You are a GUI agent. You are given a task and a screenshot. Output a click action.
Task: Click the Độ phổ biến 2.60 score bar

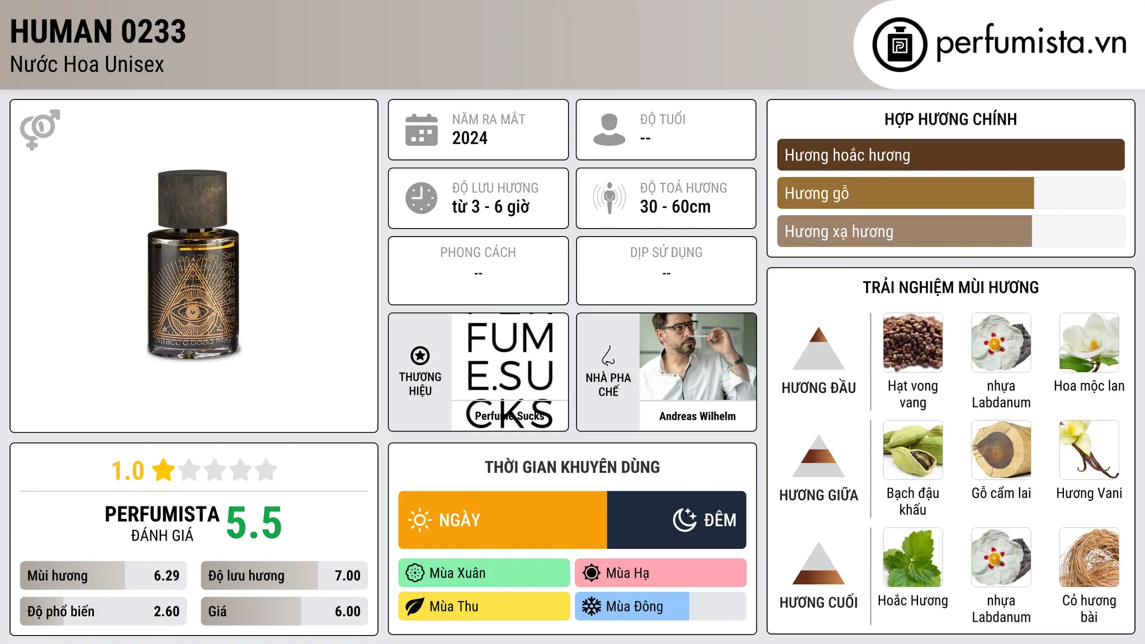[103, 611]
